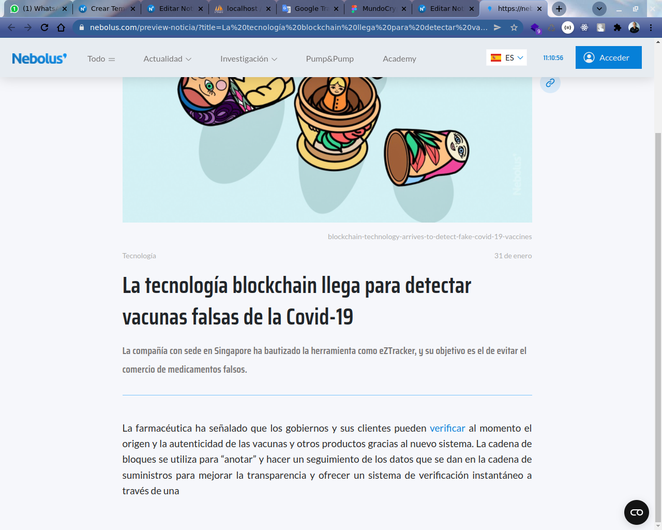Image resolution: width=662 pixels, height=530 pixels.
Task: Open the Extensions puzzle icon
Action: click(x=617, y=27)
